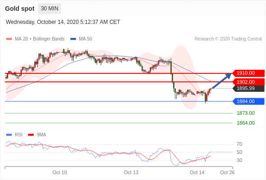Select the MA 20 + Bollinger Bands label
The height and width of the screenshot is (180, 266).
tap(40, 39)
